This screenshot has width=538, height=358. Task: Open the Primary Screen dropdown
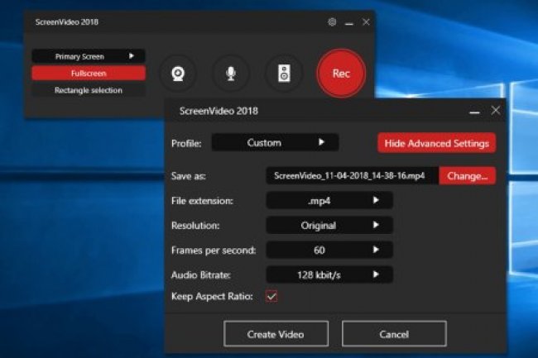[89, 56]
